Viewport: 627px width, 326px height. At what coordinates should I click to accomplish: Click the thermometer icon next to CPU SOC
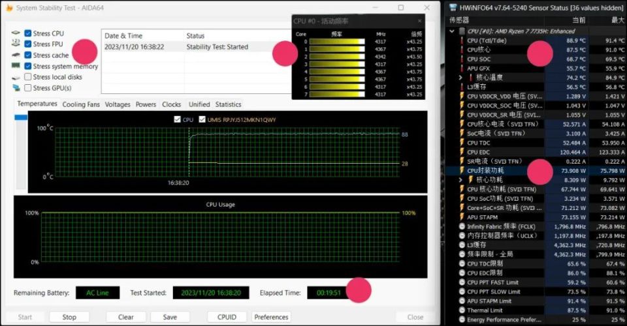tap(461, 59)
